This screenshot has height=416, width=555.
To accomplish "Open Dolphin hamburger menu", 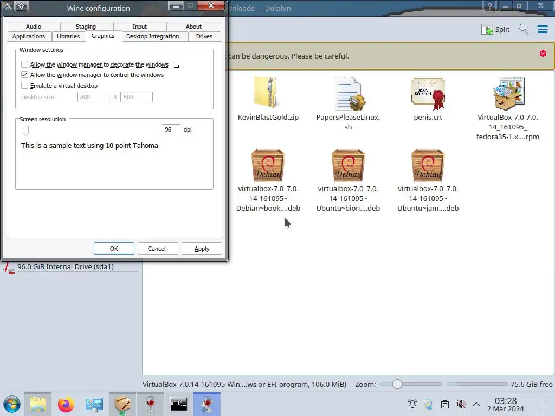I will click(x=542, y=29).
